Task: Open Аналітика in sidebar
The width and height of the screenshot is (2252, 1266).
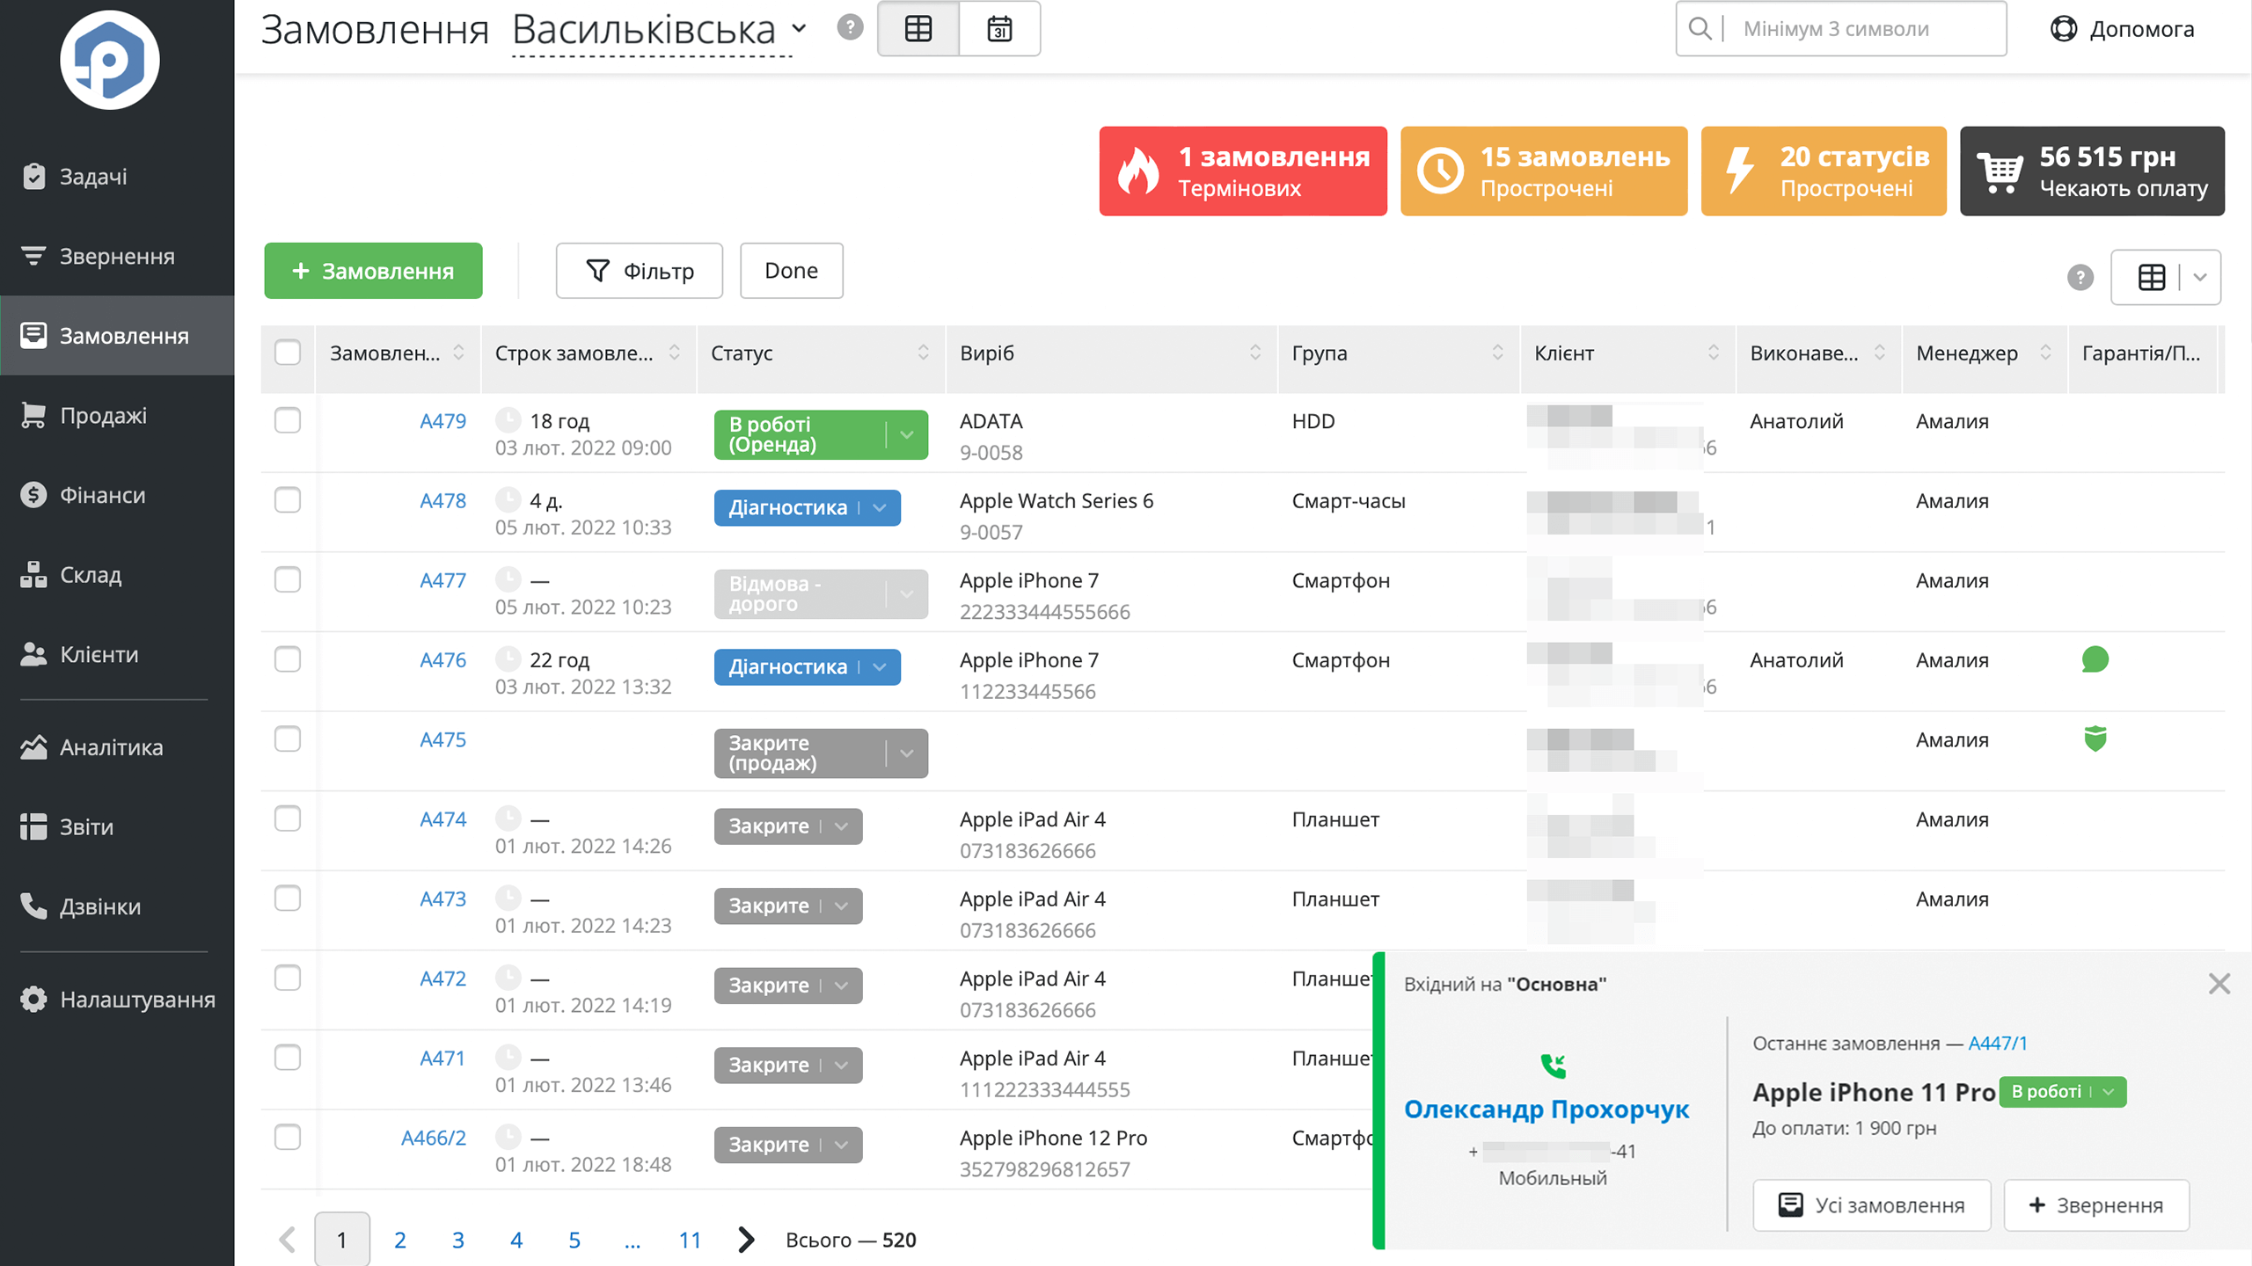Action: click(x=117, y=747)
